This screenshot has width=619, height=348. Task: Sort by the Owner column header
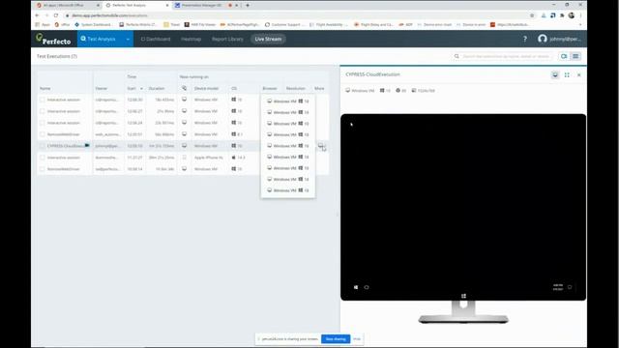pos(101,88)
